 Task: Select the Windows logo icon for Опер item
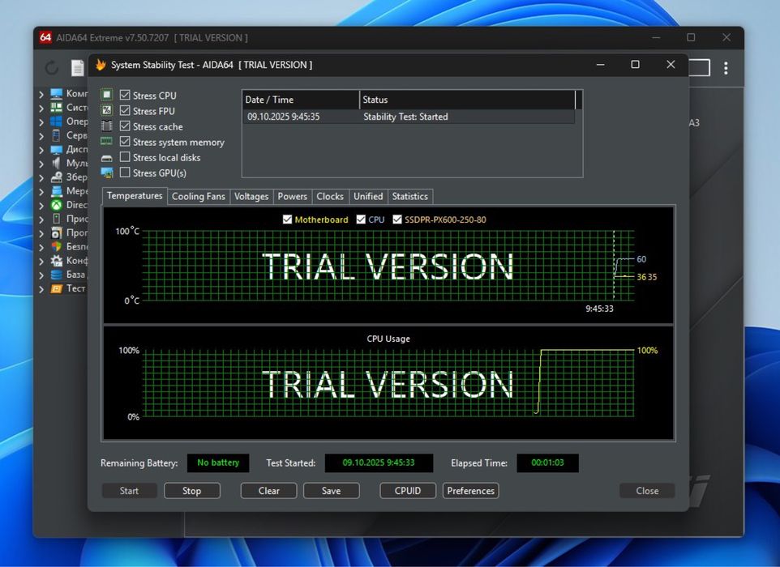pos(57,122)
